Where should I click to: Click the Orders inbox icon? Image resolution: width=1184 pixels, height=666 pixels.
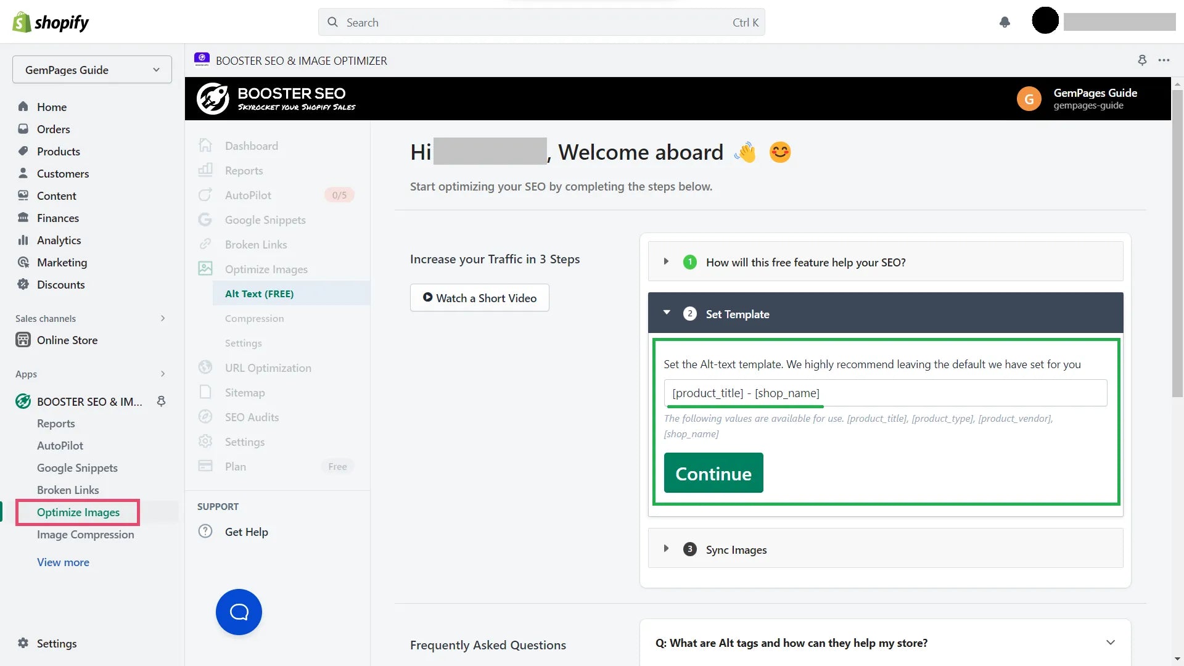23,129
